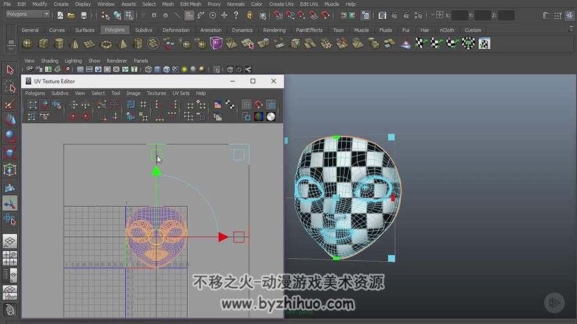Viewport: 577px width, 324px height.
Task: Toggle the lock selection padlock icon
Action: (249, 15)
